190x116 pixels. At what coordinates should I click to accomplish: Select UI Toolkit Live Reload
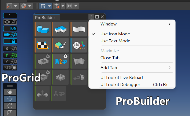click(132, 77)
